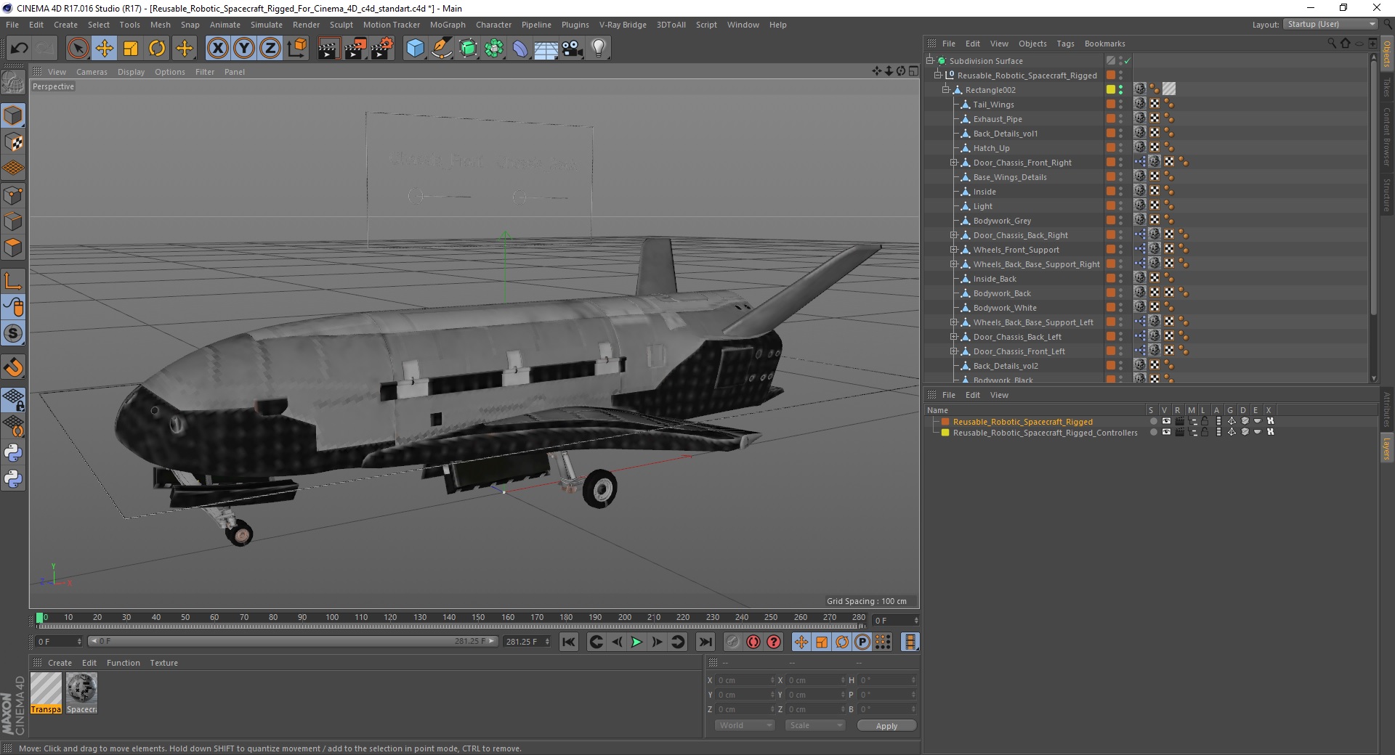The image size is (1395, 755).
Task: Click the Undo arrow icon
Action: tap(20, 49)
